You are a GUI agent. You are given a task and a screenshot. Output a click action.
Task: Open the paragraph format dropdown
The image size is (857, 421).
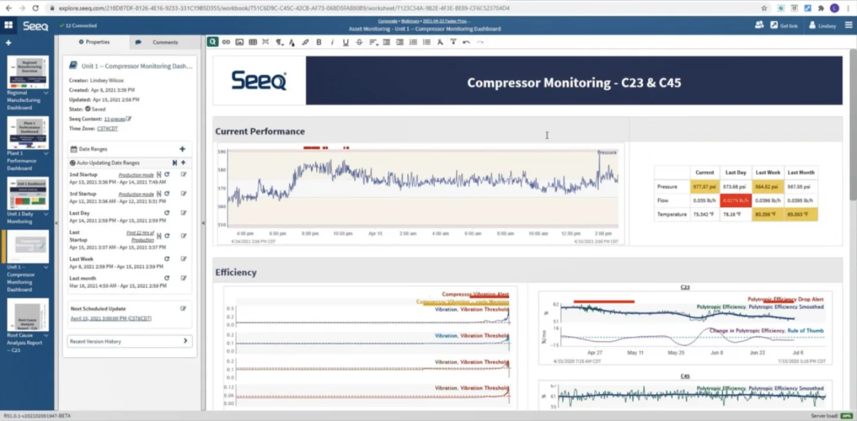point(279,42)
